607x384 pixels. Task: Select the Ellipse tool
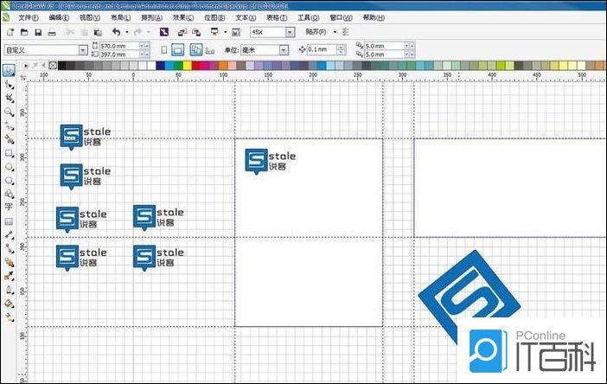(9, 167)
